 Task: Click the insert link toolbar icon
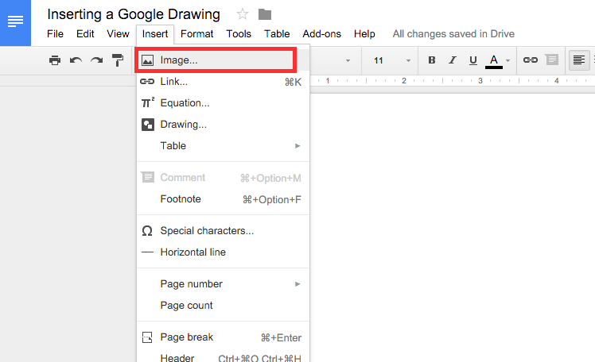coord(530,60)
